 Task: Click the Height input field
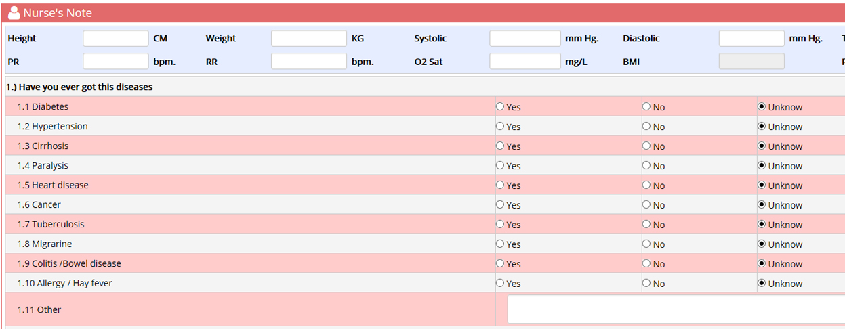tap(115, 39)
